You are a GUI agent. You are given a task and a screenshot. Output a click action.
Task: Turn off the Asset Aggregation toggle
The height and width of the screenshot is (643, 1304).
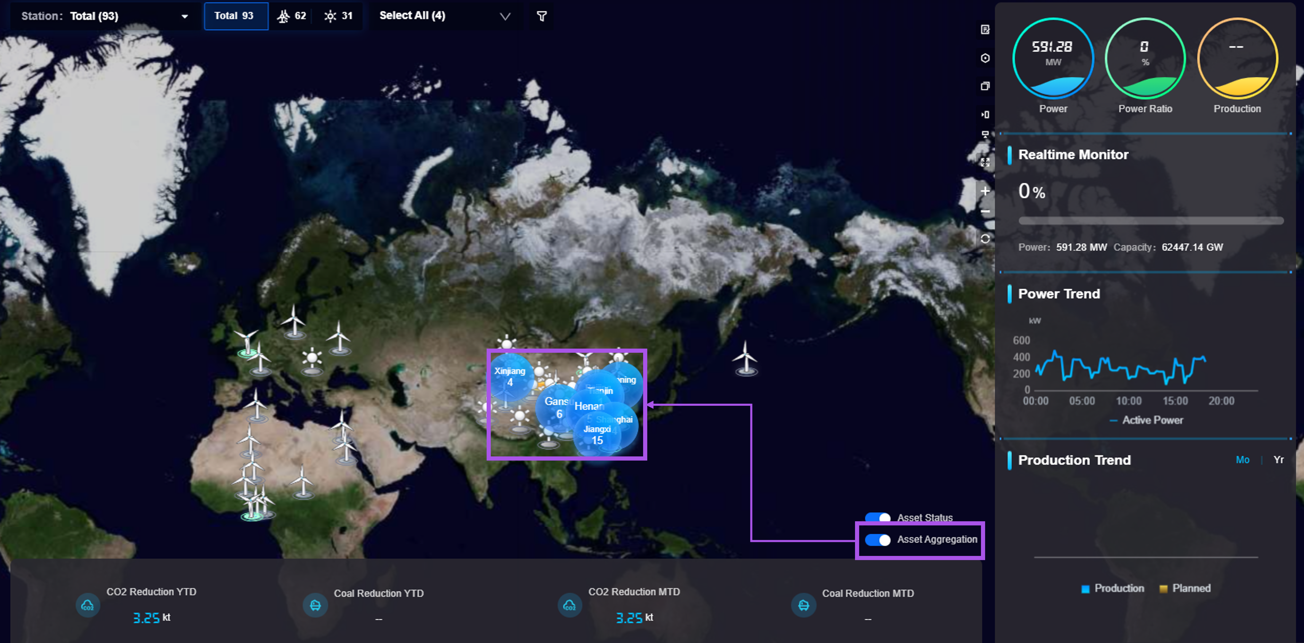877,540
